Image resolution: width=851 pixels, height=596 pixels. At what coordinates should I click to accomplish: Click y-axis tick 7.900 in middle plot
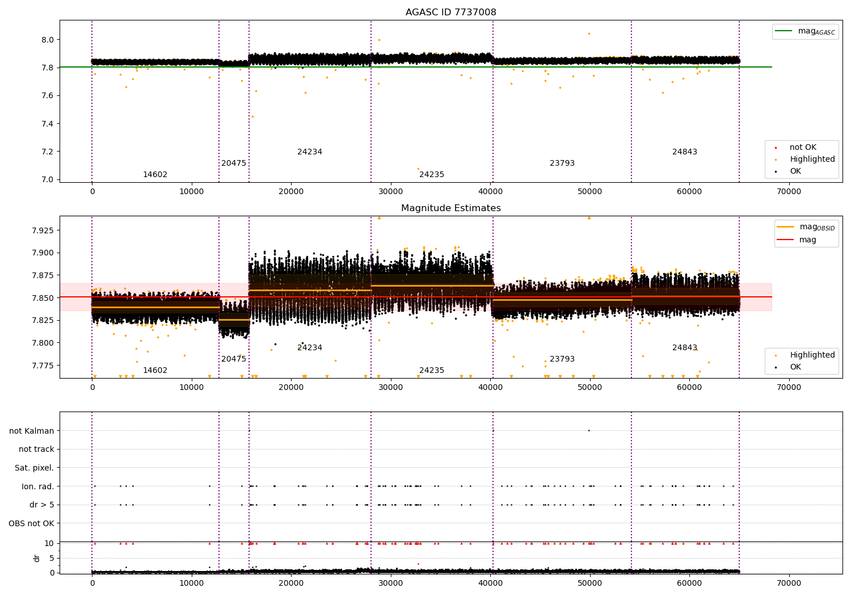43,253
